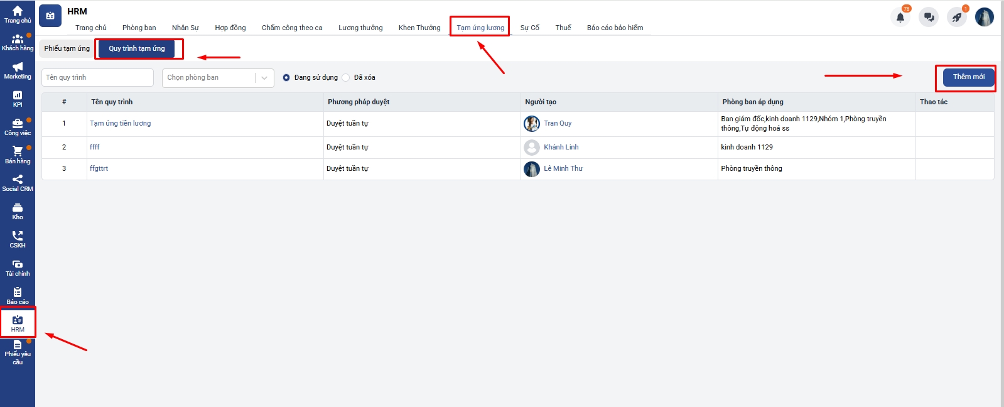Image resolution: width=1004 pixels, height=407 pixels.
Task: Open the Marketing megaphone icon in sidebar
Action: pos(18,67)
